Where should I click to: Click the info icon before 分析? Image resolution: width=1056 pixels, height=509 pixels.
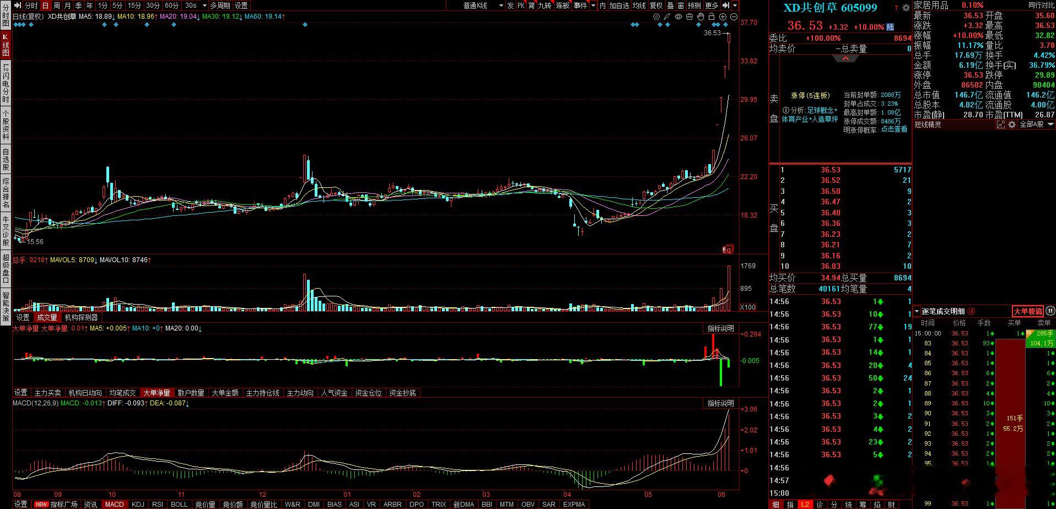click(785, 110)
